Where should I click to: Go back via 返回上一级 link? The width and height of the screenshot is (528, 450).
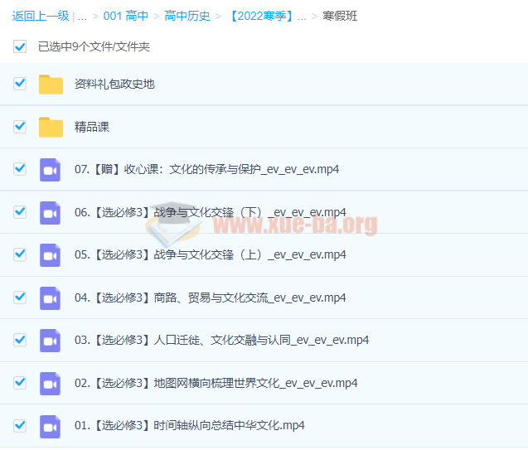coord(41,16)
